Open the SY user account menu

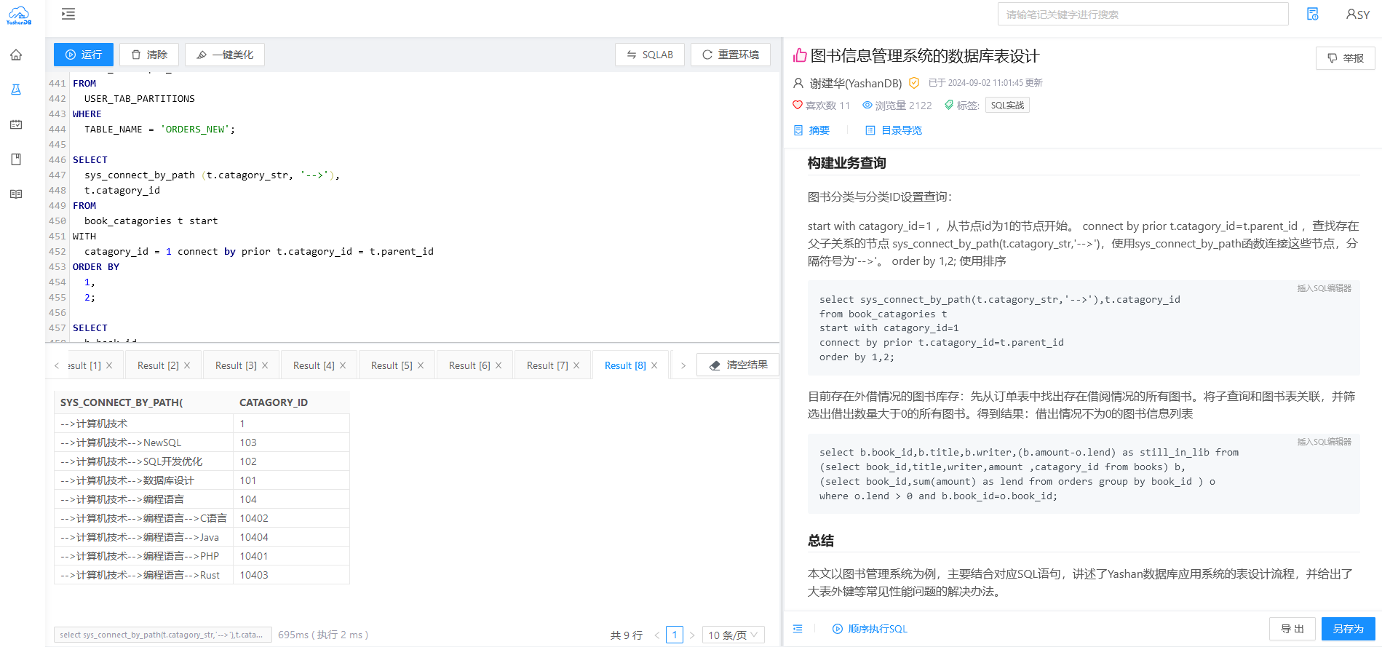[x=1358, y=15]
